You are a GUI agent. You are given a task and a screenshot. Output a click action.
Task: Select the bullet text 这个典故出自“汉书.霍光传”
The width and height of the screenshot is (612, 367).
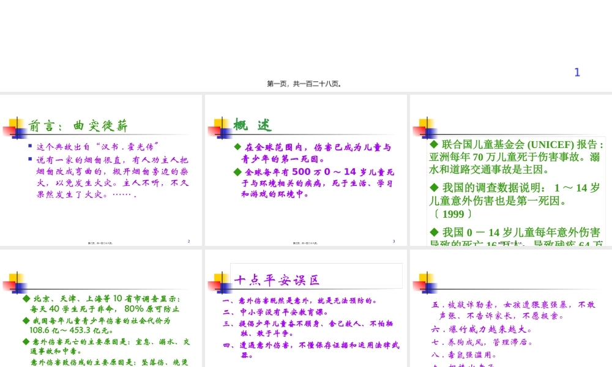point(98,147)
